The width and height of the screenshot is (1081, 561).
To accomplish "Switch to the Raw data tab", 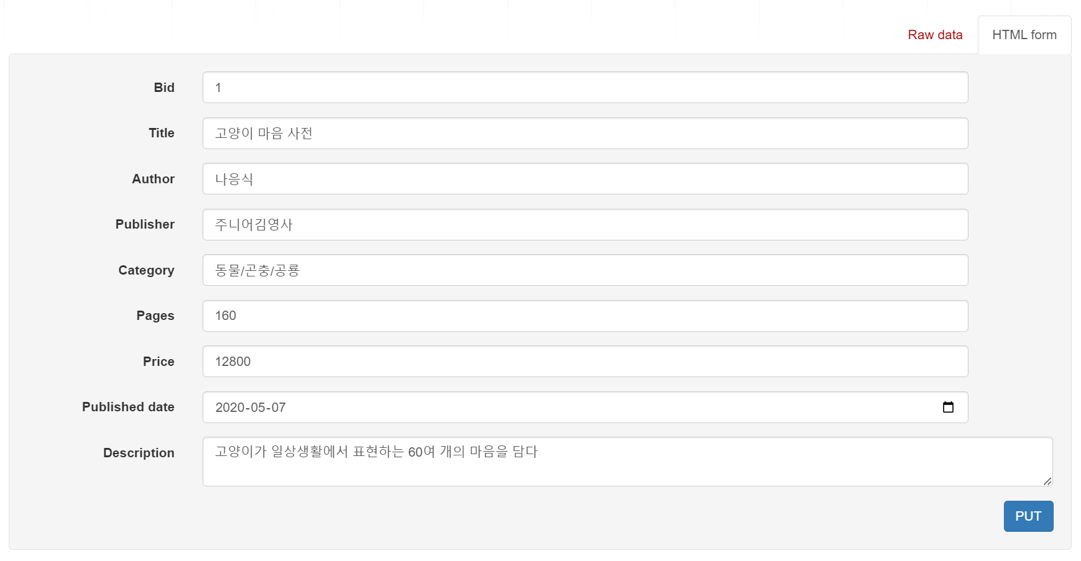I will [935, 35].
